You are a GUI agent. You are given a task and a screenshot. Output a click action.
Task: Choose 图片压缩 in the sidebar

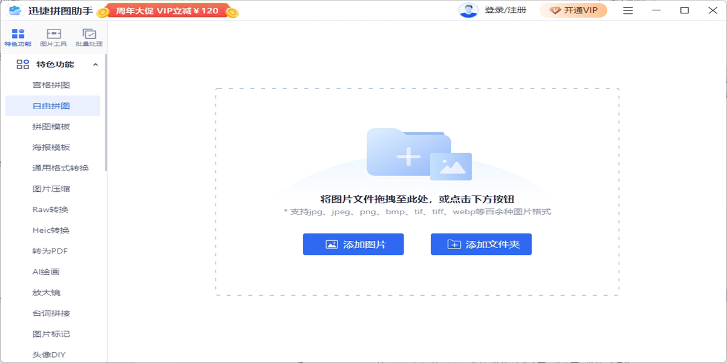tap(53, 189)
